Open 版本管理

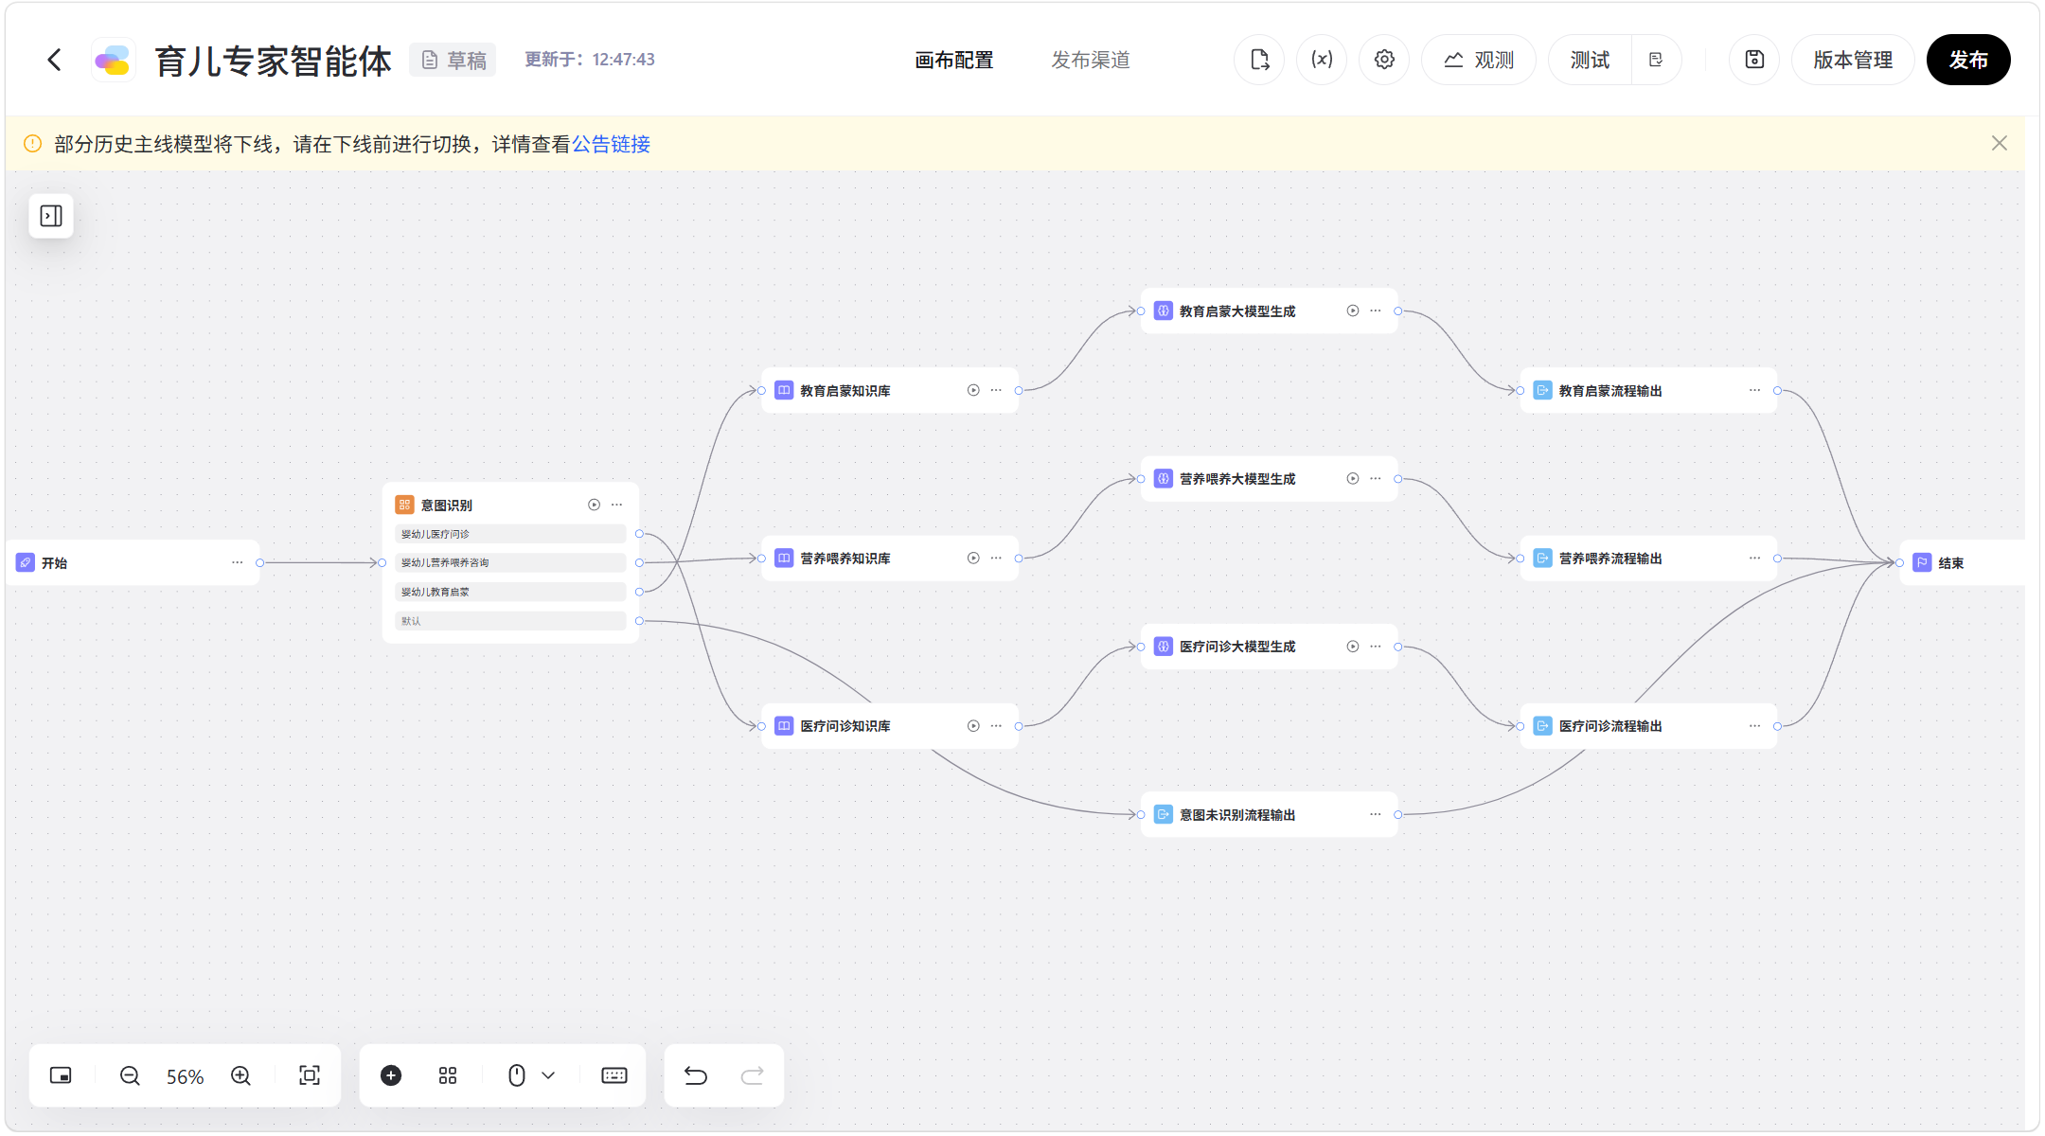click(1853, 60)
